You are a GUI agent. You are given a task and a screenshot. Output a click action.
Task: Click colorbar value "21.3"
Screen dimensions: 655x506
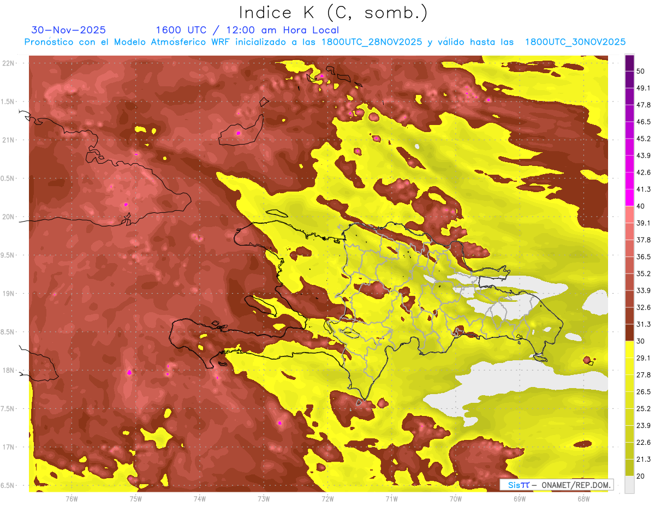click(x=643, y=459)
